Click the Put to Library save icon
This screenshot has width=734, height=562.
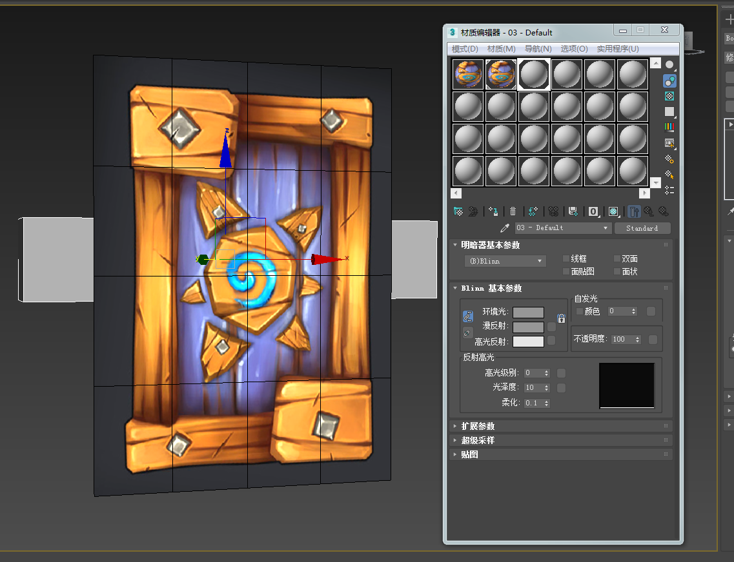coord(573,211)
